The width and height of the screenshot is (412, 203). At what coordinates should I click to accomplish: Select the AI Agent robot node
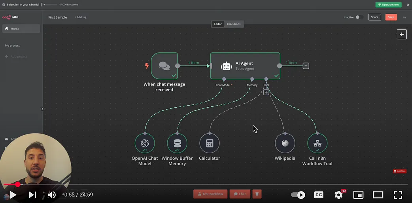coord(245,66)
